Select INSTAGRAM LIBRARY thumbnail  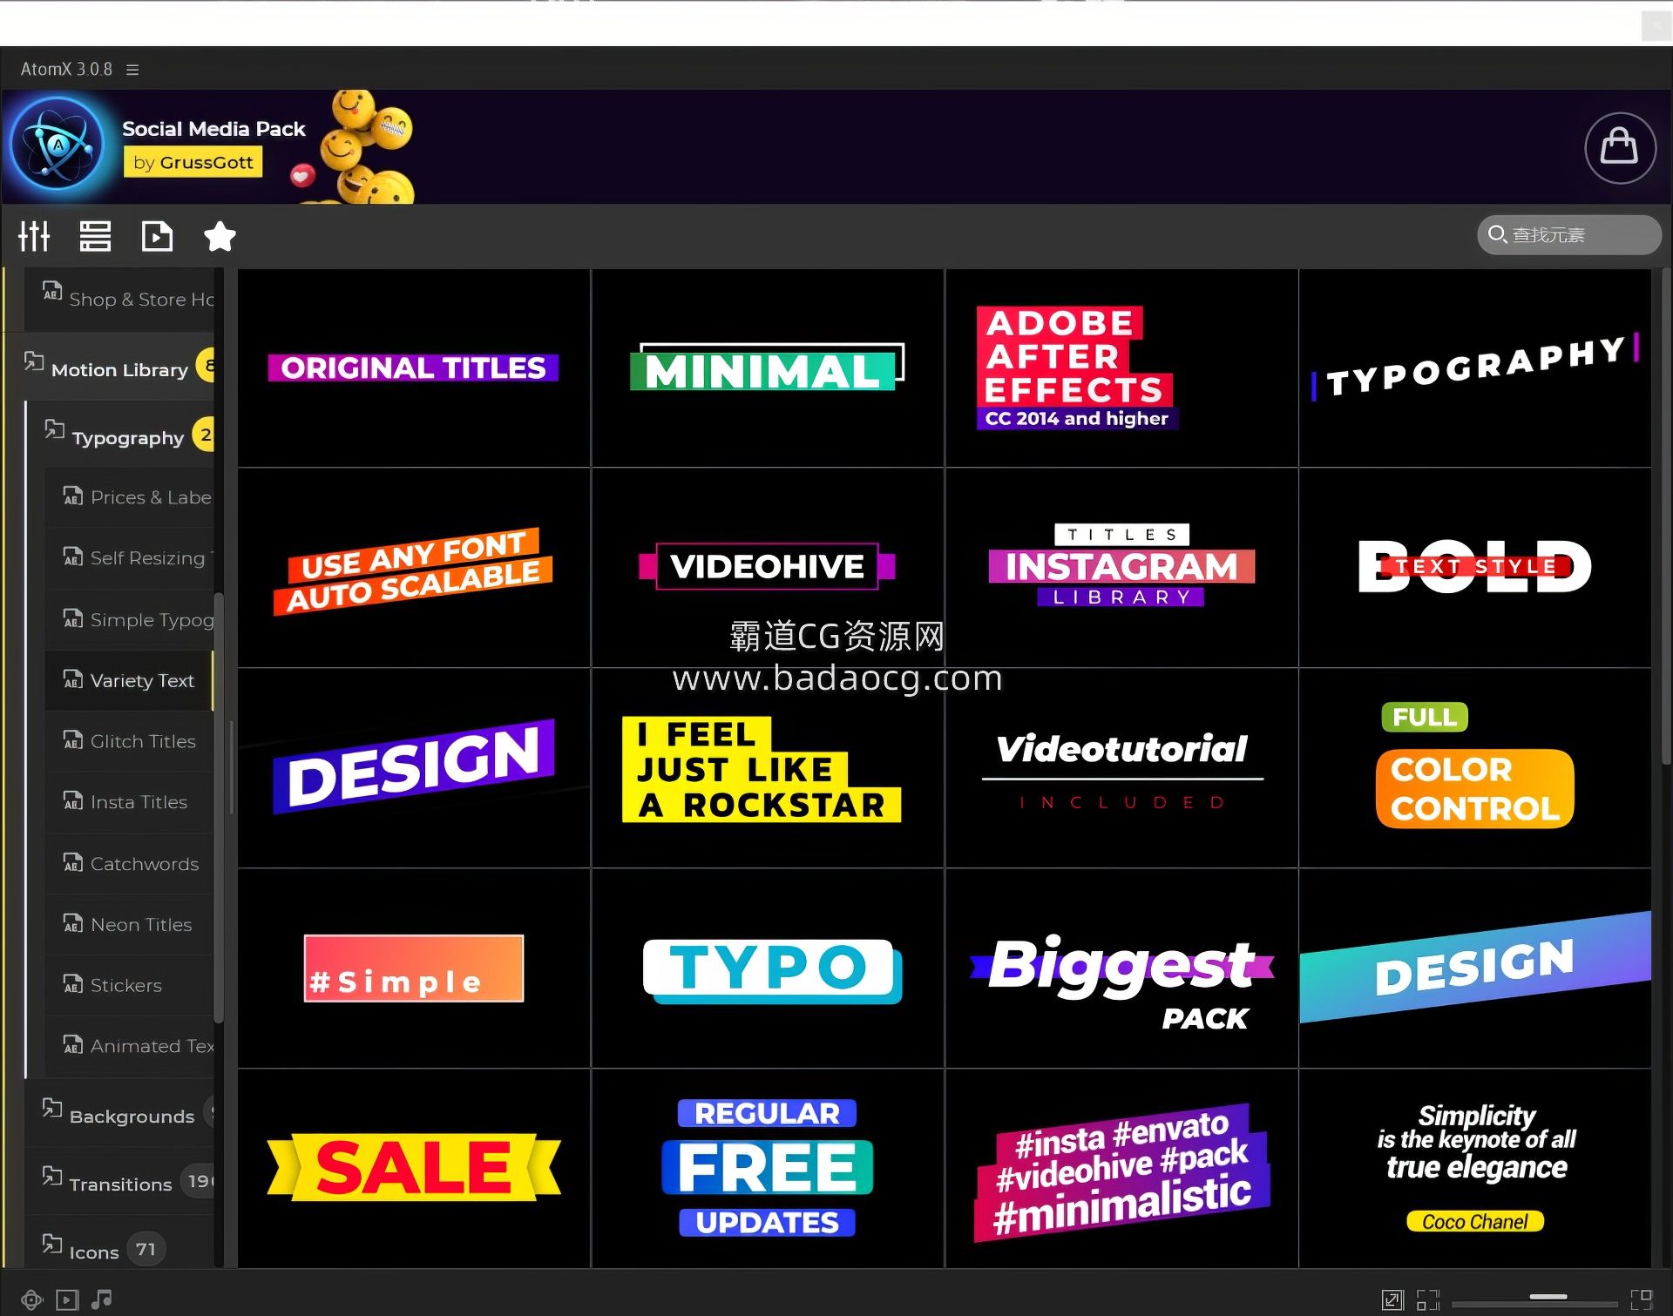pos(1121,568)
